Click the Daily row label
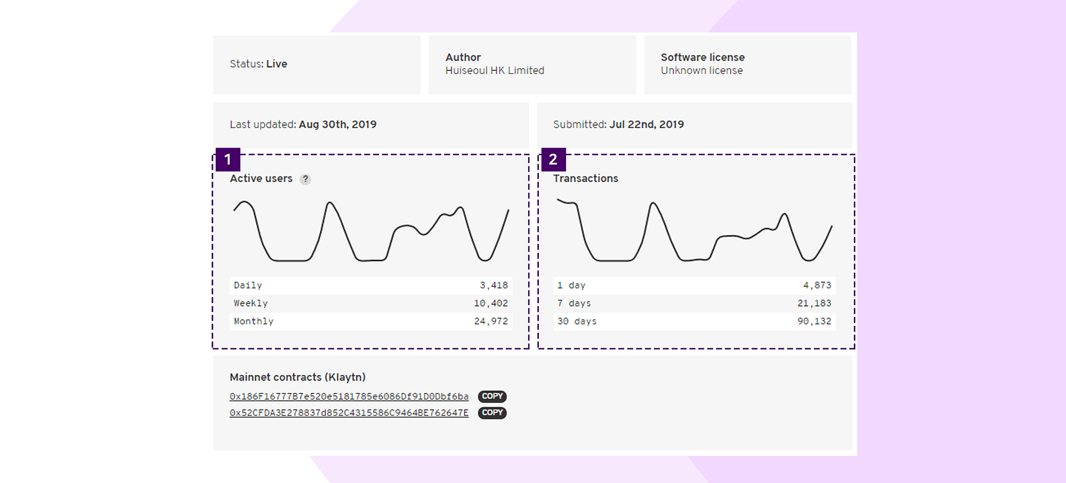The image size is (1066, 483). click(x=248, y=285)
